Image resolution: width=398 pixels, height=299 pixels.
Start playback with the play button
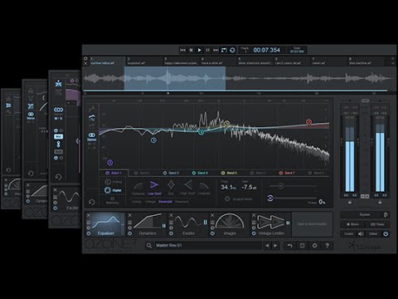pyautogui.click(x=199, y=50)
